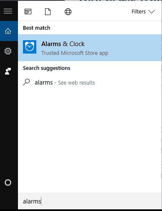The height and width of the screenshot is (211, 162).
Task: Open the Feedback person icon
Action: coord(8,71)
